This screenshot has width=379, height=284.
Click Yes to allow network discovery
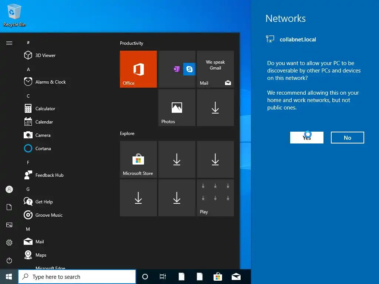pos(307,138)
